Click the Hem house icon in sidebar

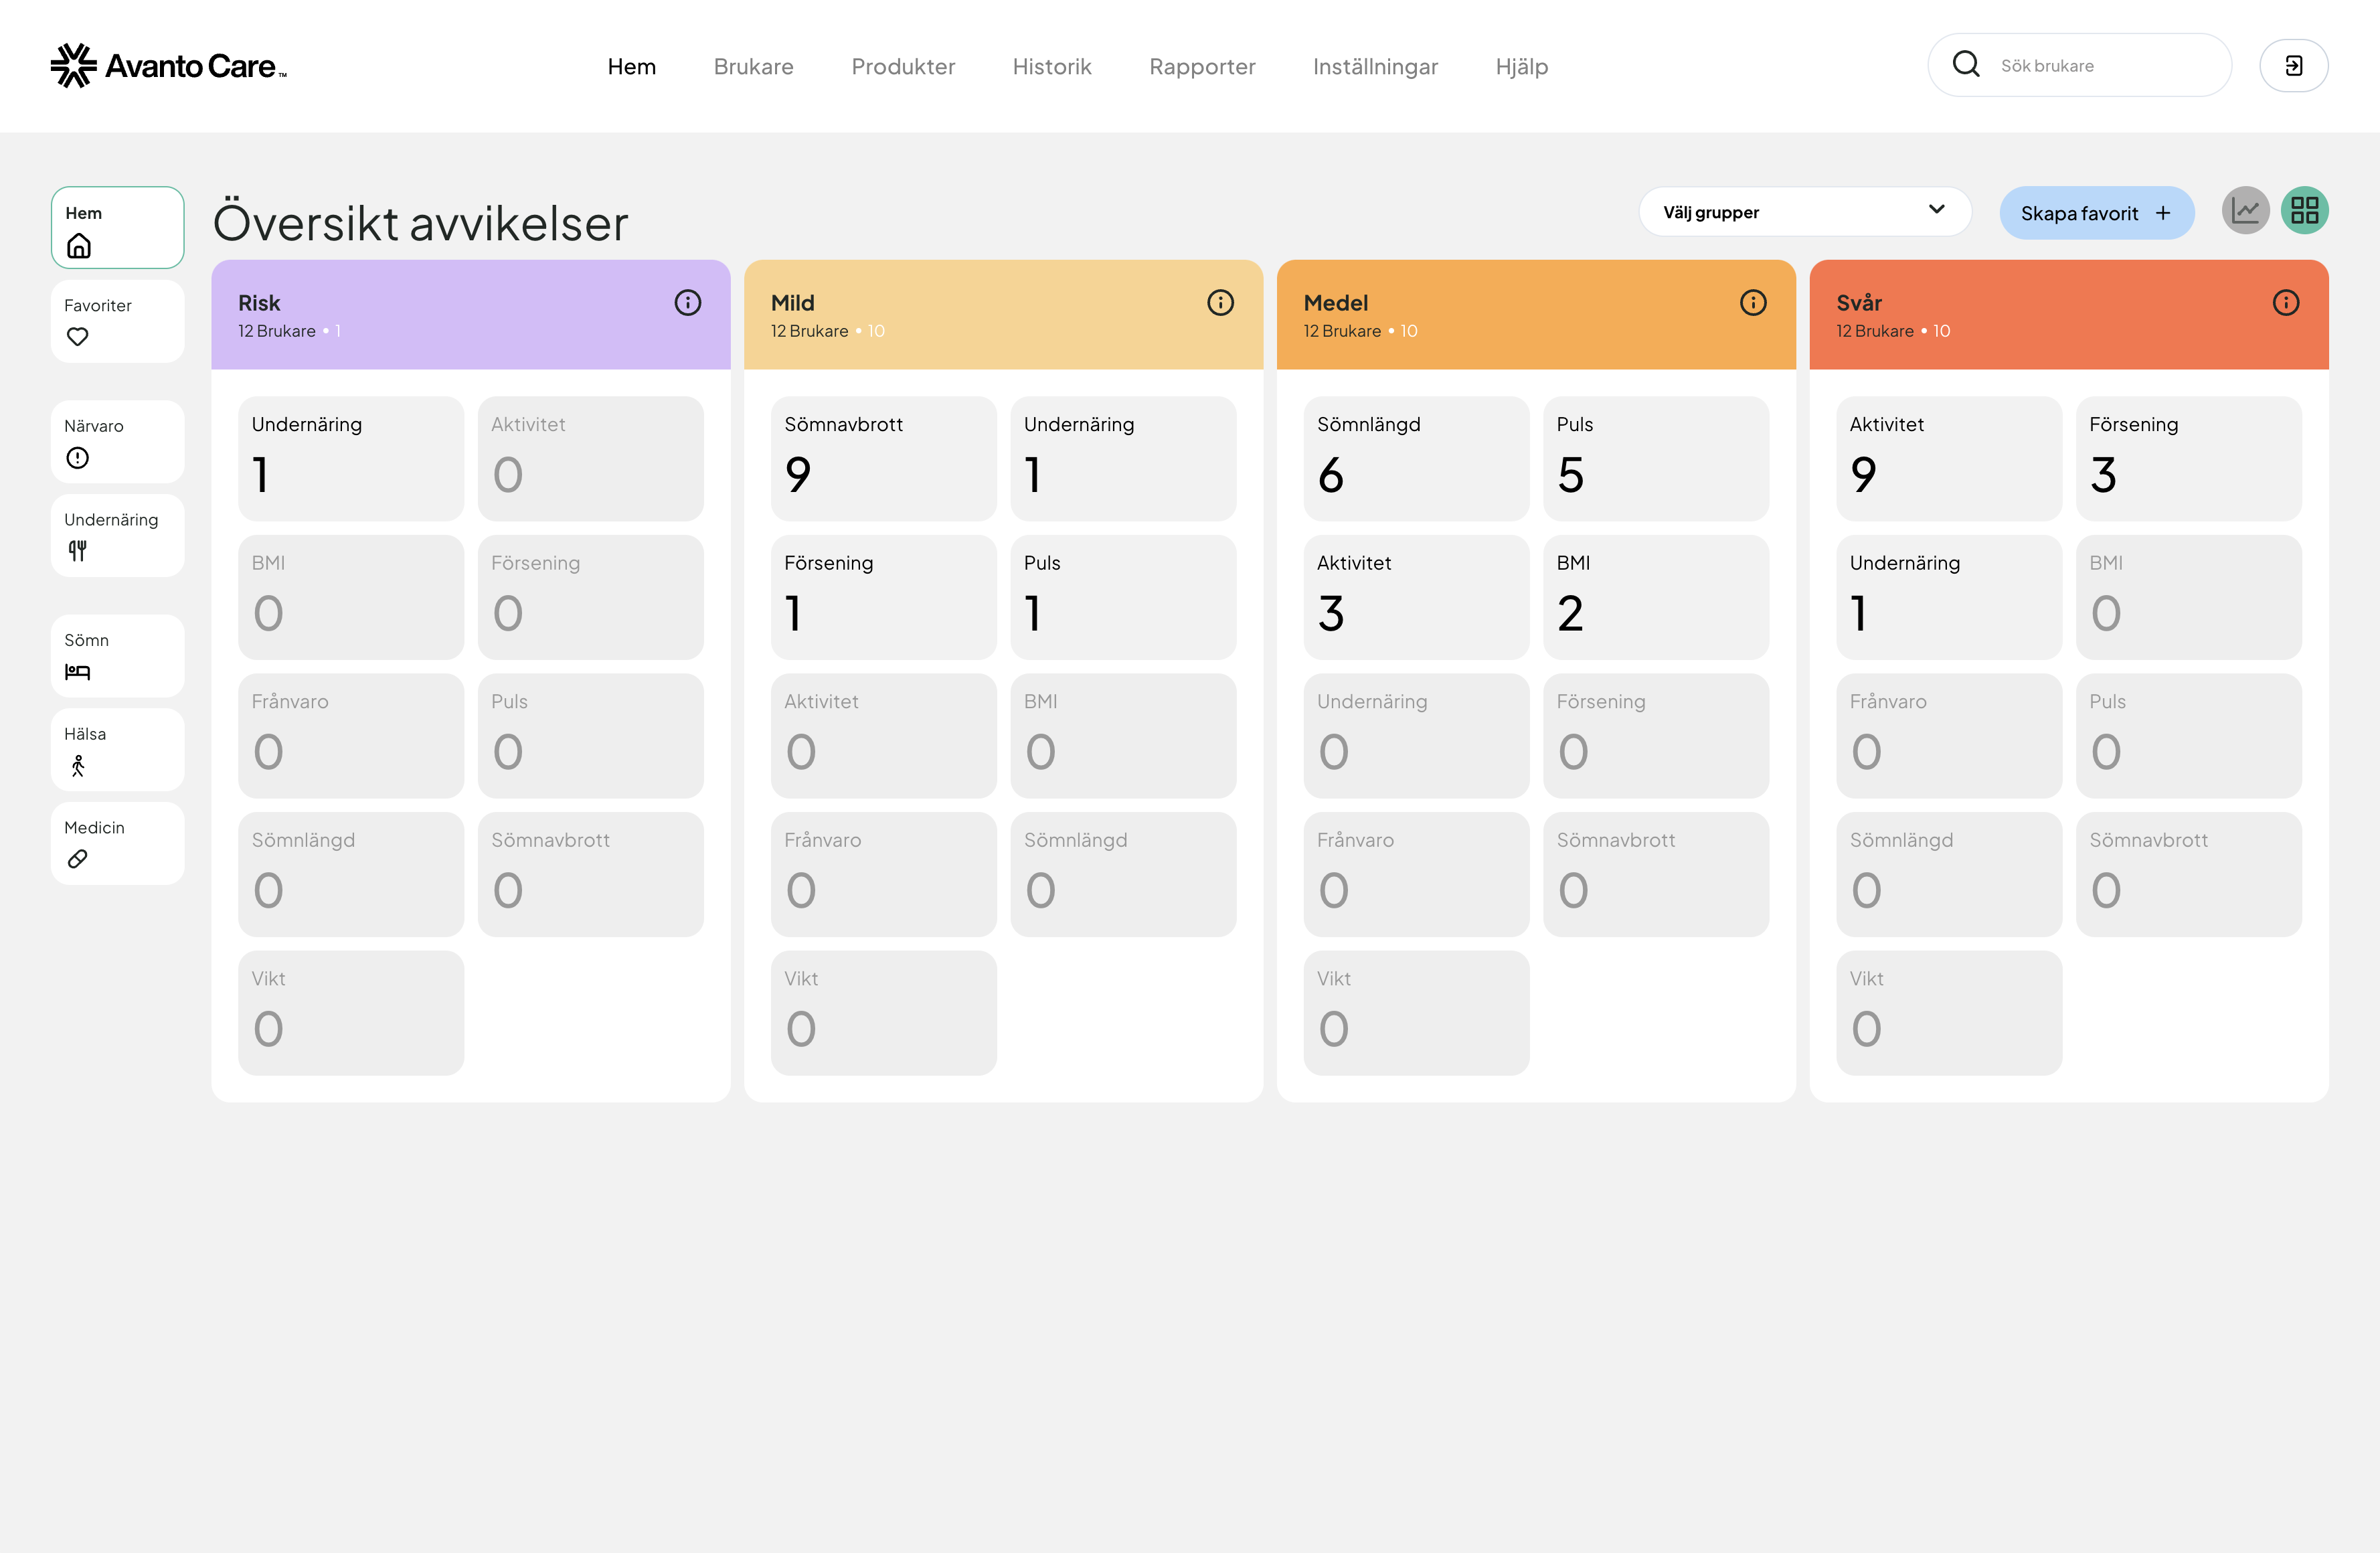(x=79, y=246)
